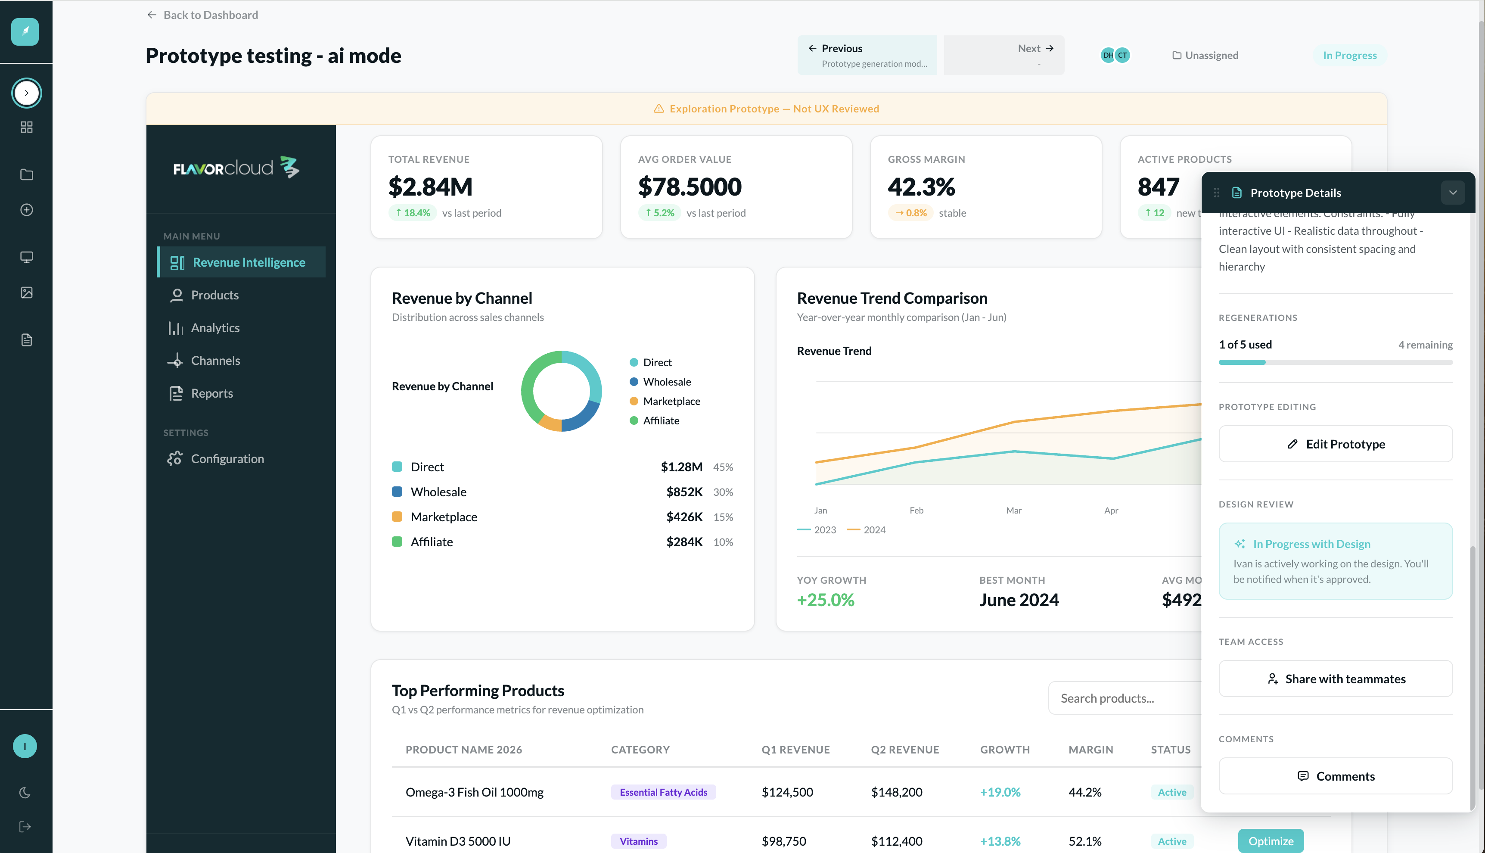Toggle the Direct legend item in donut chart
Viewport: 1485px width, 853px height.
point(651,362)
